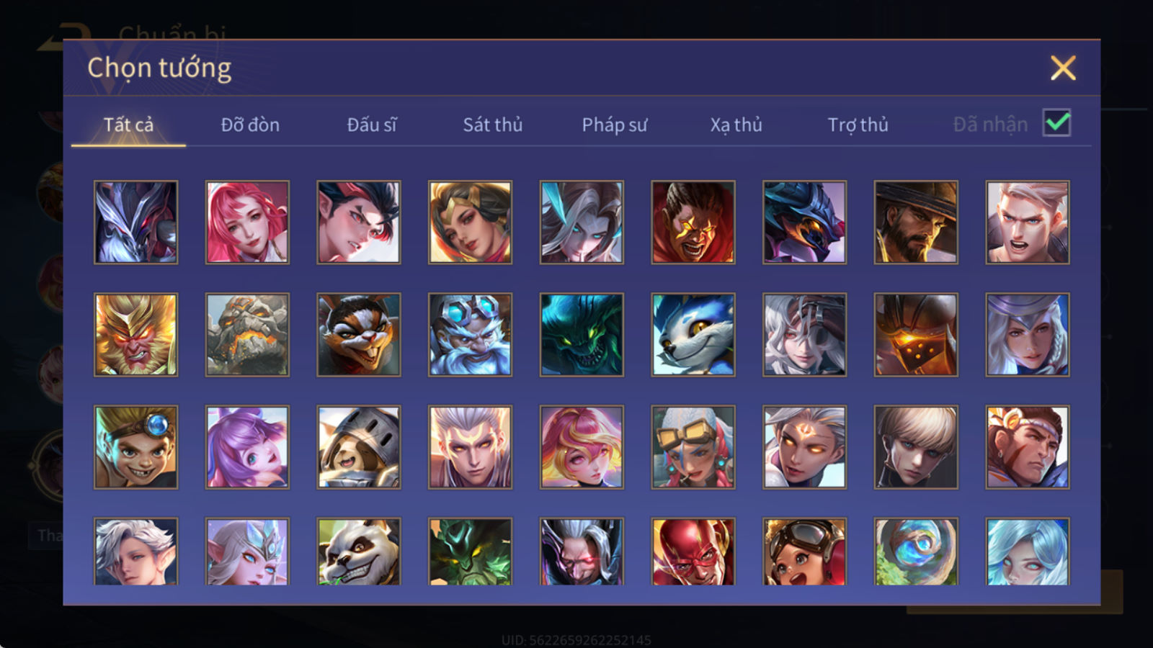
Task: Choose the golden monkey king hero
Action: click(x=135, y=334)
